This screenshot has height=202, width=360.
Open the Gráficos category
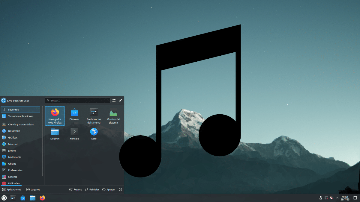[x=20, y=137]
